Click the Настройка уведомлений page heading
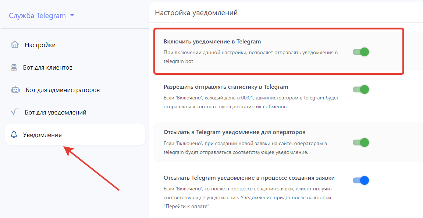The height and width of the screenshot is (218, 423). point(196,13)
